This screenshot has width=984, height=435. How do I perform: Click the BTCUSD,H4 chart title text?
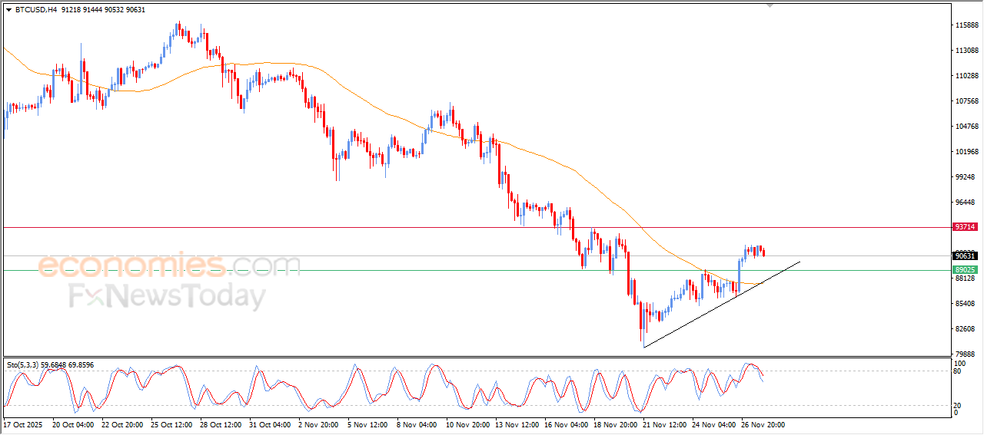[36, 10]
